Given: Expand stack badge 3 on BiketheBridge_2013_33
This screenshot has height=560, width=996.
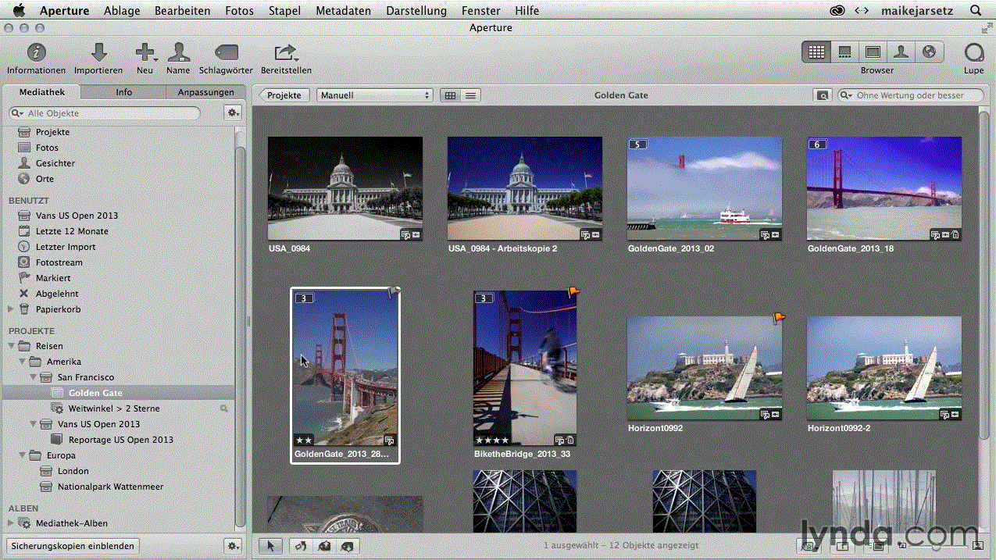Looking at the screenshot, I should (484, 298).
